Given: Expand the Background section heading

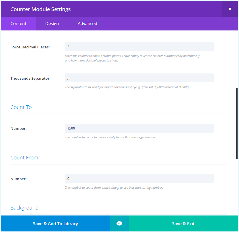Looking at the screenshot, I should click(x=24, y=208).
